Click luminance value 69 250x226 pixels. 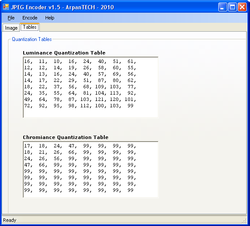coord(116,74)
